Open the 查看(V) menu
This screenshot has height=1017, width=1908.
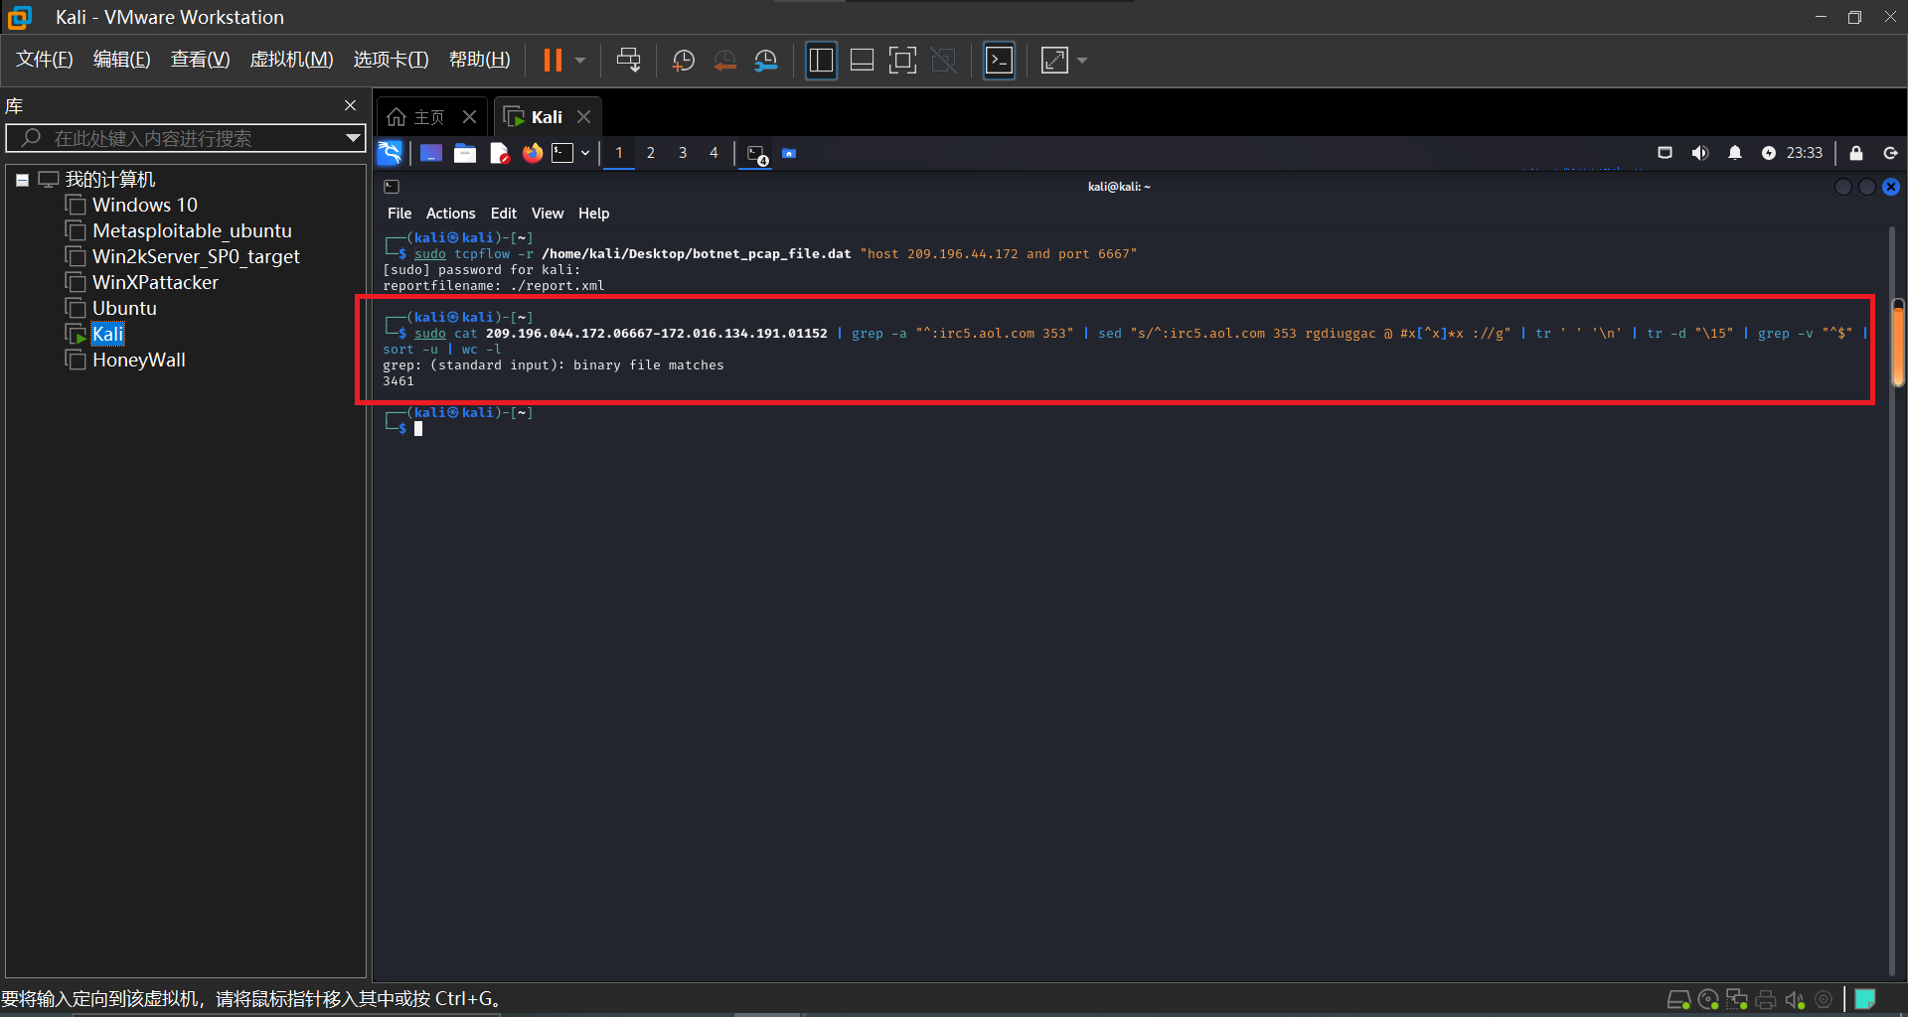(x=201, y=60)
